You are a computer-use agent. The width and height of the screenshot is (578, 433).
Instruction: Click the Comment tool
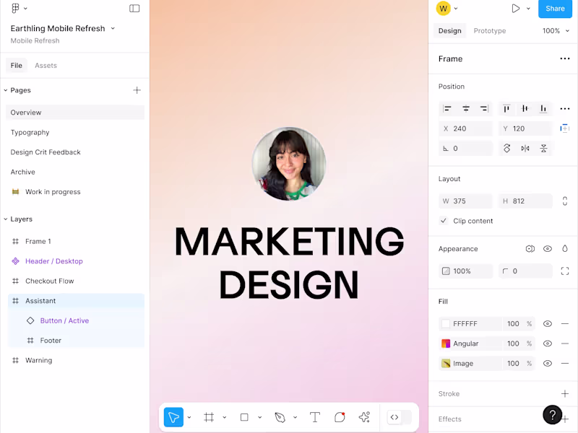(340, 417)
